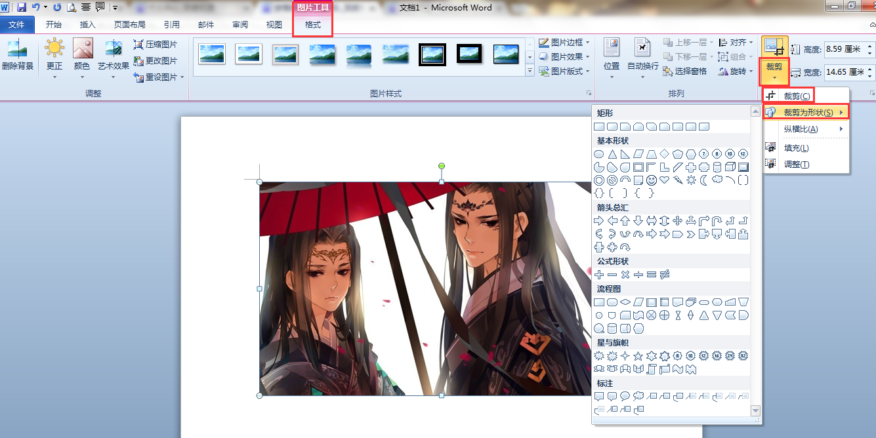
Task: Select the Format (格式) tab under Picture Tools
Action: 313,25
